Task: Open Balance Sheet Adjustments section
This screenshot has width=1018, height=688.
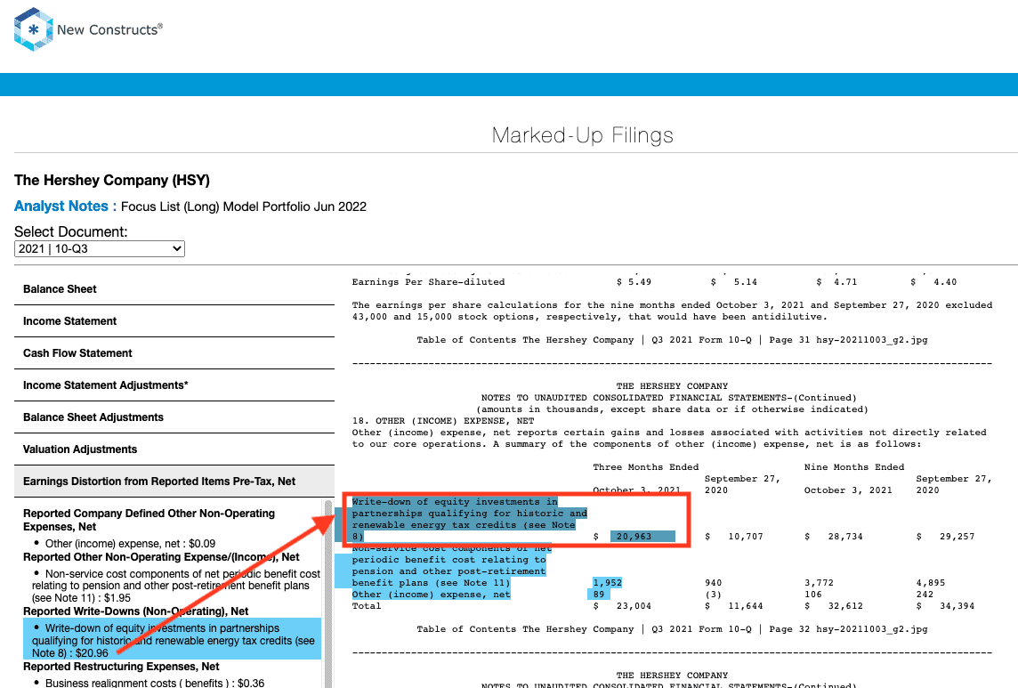Action: pyautogui.click(x=174, y=417)
